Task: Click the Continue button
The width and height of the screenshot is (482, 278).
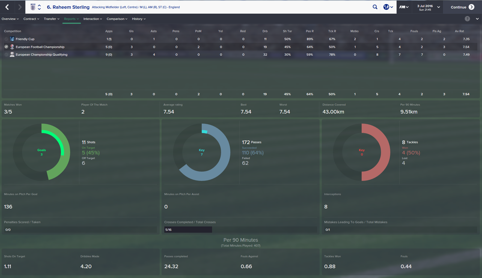Action: [462, 7]
